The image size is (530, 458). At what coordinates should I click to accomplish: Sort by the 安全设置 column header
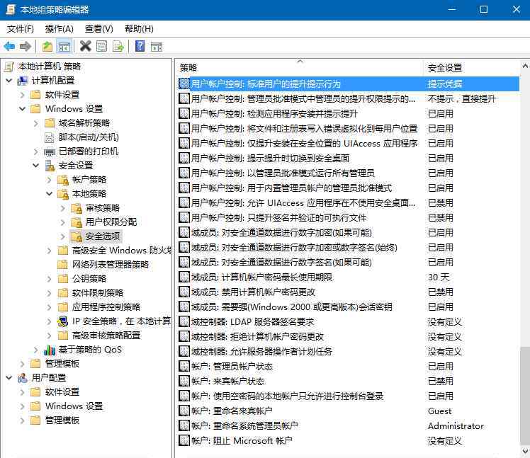click(471, 67)
